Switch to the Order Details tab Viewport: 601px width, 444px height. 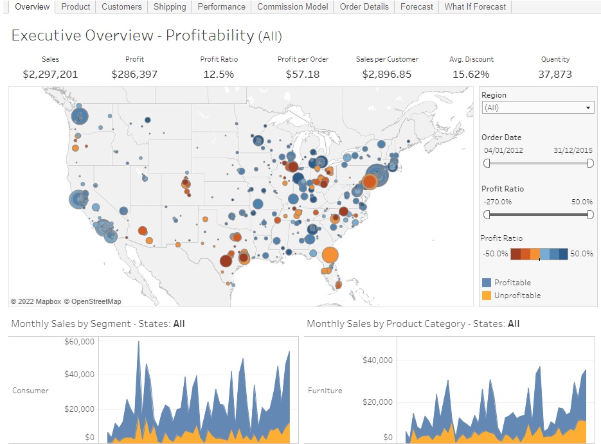point(364,7)
